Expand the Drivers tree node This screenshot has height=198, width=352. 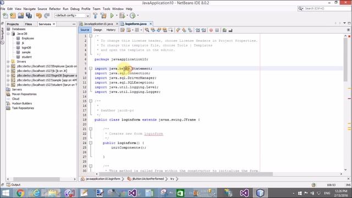click(8, 62)
